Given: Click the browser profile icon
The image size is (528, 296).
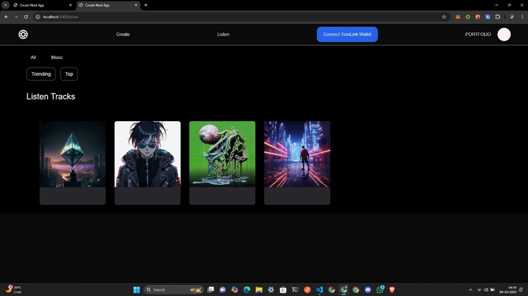Looking at the screenshot, I should 512,17.
